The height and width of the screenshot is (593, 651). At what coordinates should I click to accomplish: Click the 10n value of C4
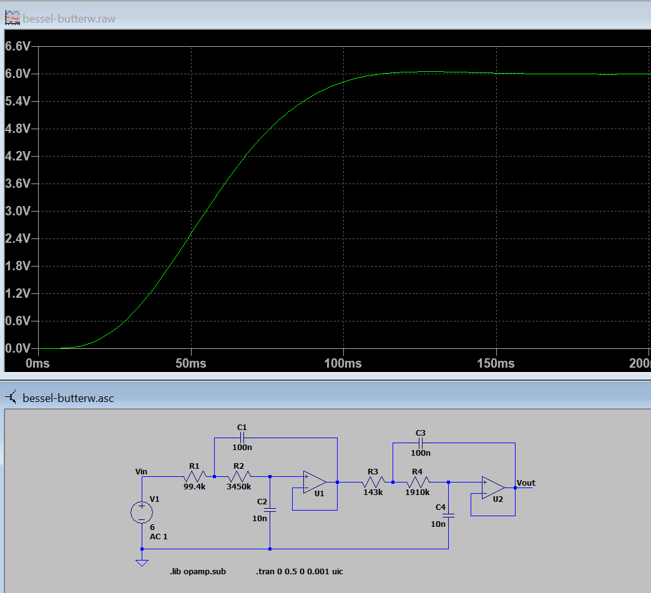438,524
